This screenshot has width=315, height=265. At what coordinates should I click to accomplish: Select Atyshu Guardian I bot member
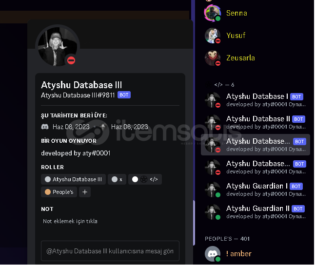coord(255,189)
